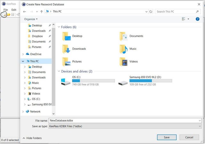205x144 pixels.
Task: Click the Open database folder icon in KeePass toolbar
Action: point(9,14)
